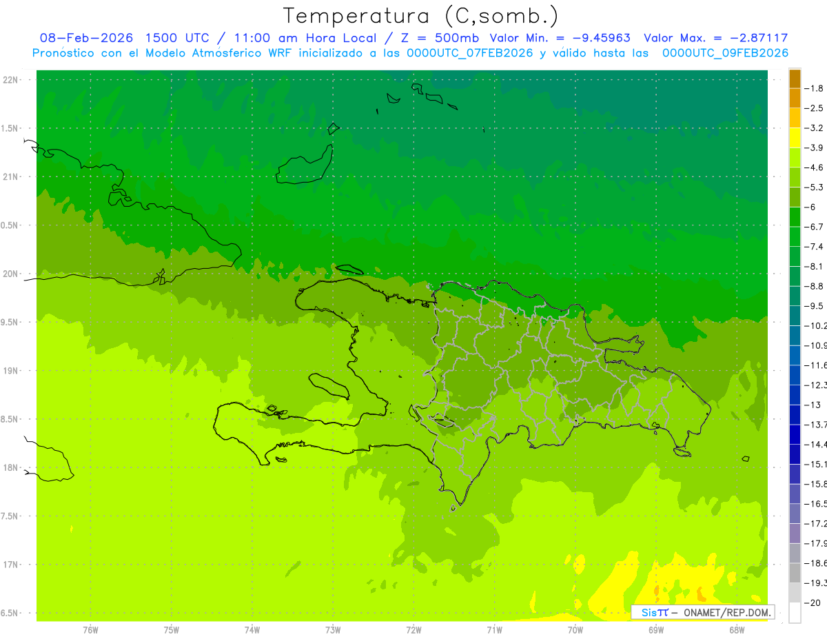Click the "18N" latitude label
Image resolution: width=827 pixels, height=639 pixels.
[x=10, y=467]
